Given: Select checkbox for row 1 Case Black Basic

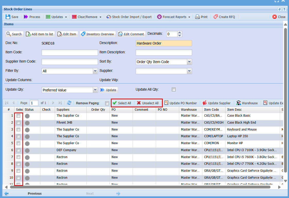Looking at the screenshot, I should (19, 116).
